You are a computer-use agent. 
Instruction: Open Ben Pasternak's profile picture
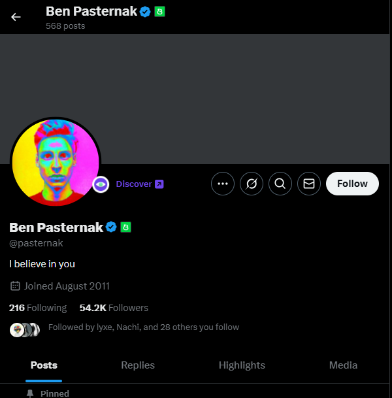coord(56,163)
